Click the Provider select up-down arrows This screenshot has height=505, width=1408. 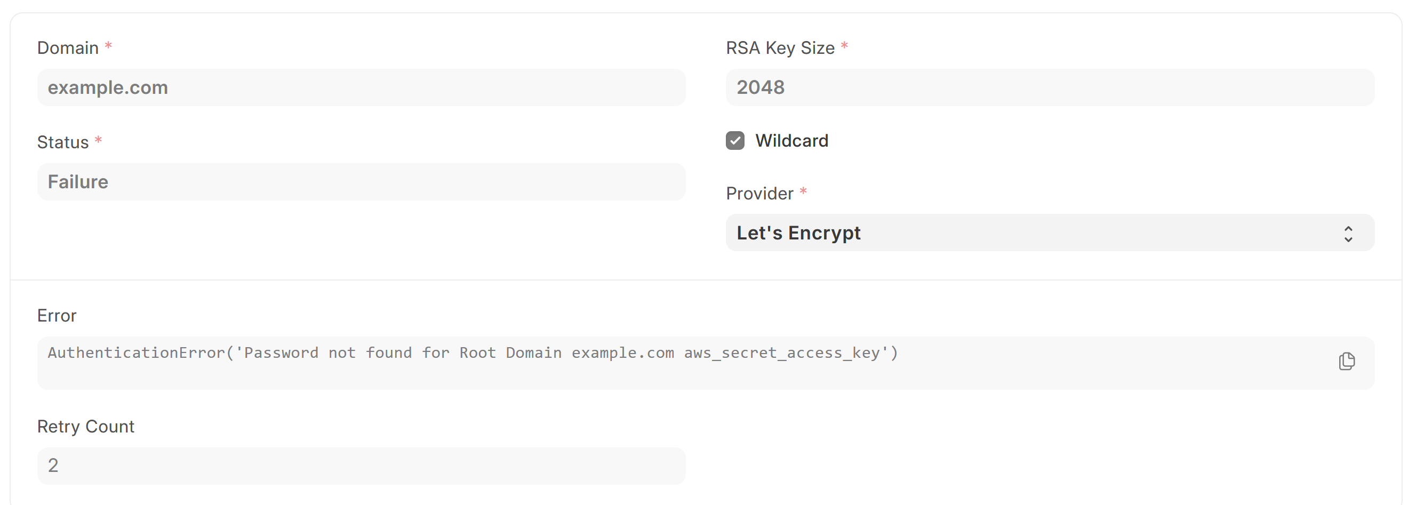(x=1348, y=234)
